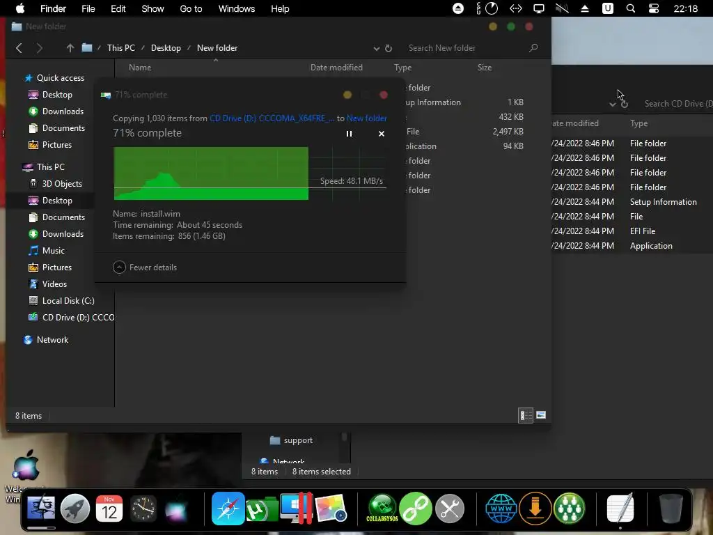The image size is (713, 535).
Task: Open the Go to menu
Action: pyautogui.click(x=191, y=8)
